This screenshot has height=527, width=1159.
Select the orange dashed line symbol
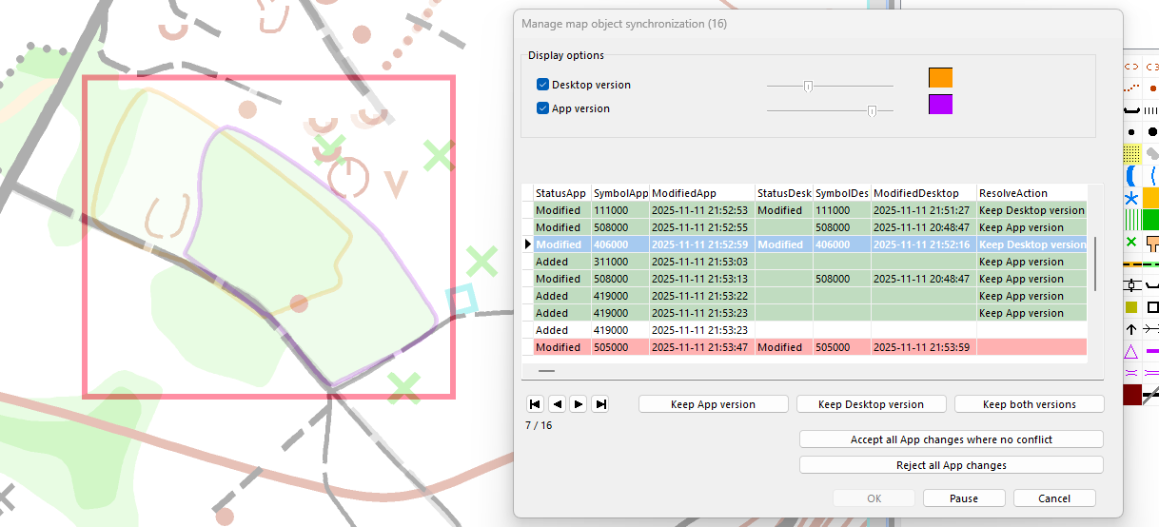coord(1131,263)
